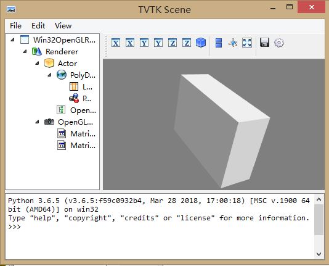Screen dimensions: 329x266
Task: Toggle parallel projection toolbar icon
Action: pos(219,43)
